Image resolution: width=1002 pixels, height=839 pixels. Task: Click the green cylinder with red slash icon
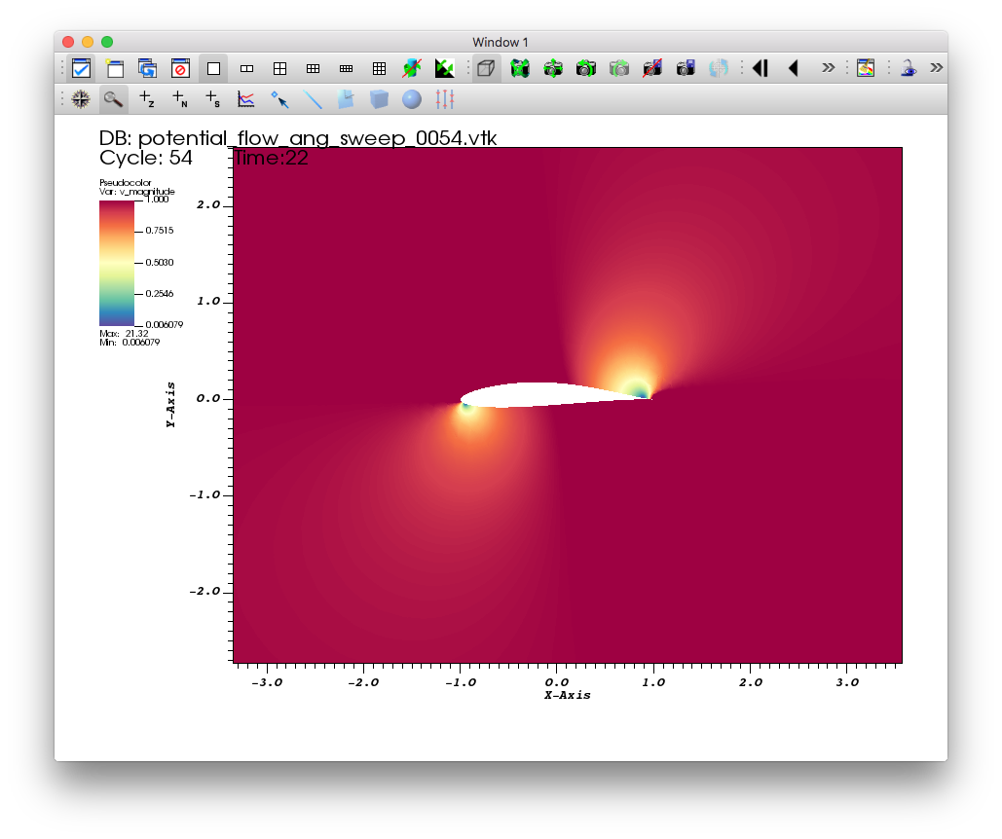[412, 68]
